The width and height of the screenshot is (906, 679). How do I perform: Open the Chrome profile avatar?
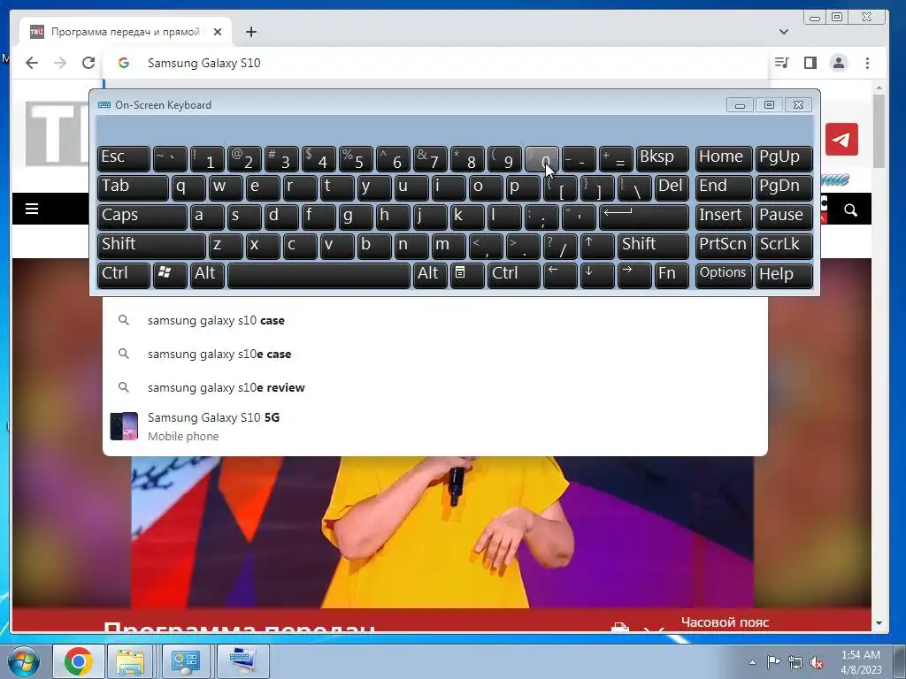tap(839, 63)
